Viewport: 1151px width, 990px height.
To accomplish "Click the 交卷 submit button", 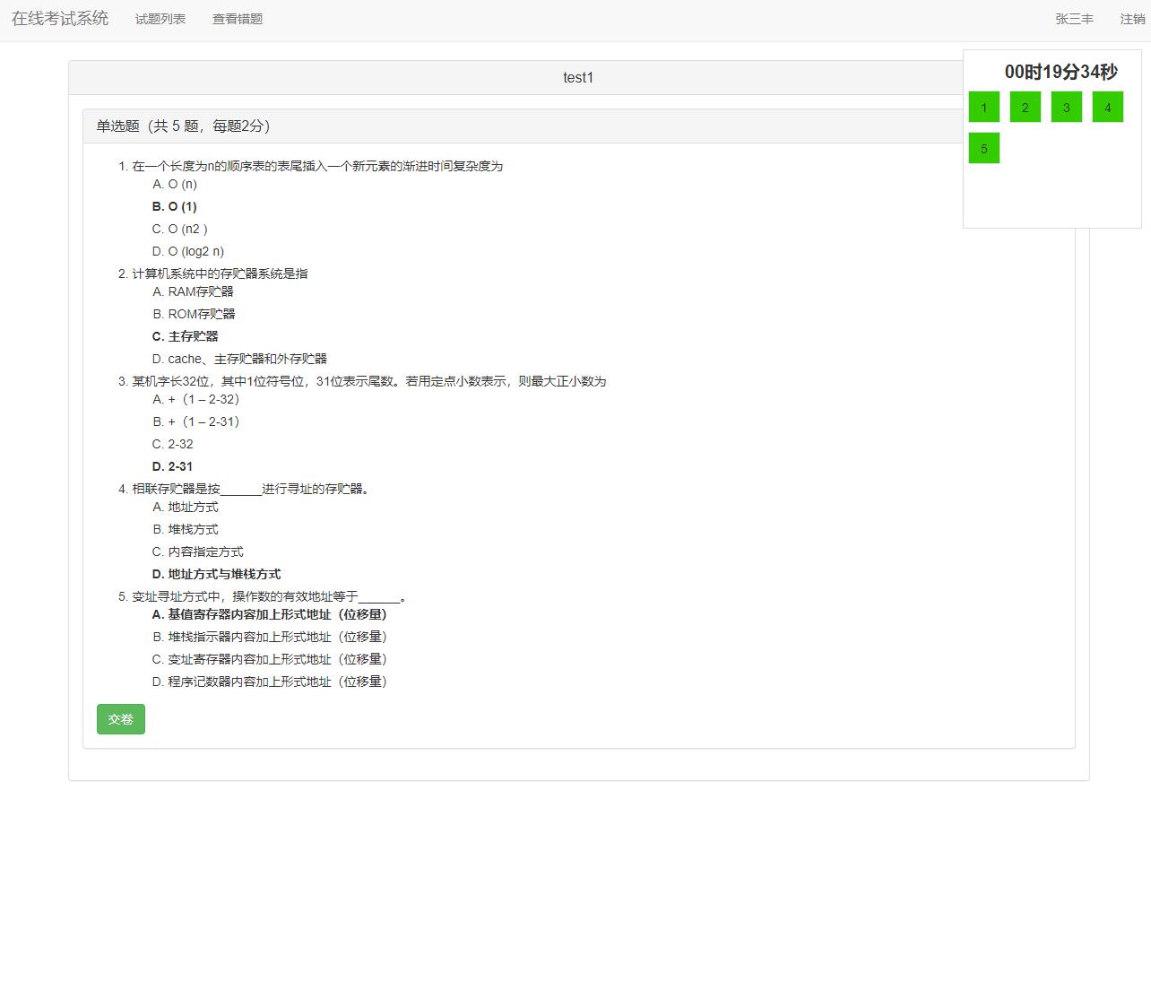I will pos(120,718).
